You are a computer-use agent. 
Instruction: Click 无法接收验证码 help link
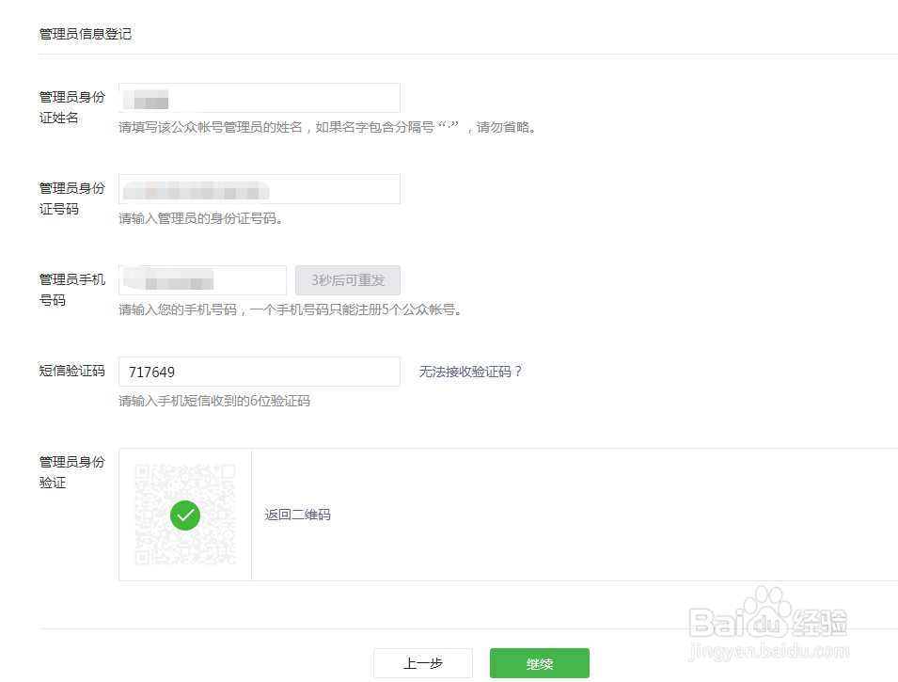point(472,372)
